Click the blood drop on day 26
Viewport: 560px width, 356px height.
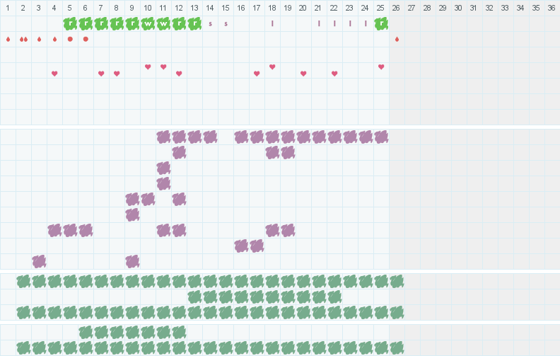pyautogui.click(x=397, y=39)
